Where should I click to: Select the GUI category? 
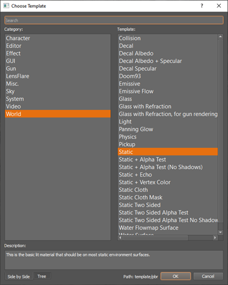[x=58, y=61]
